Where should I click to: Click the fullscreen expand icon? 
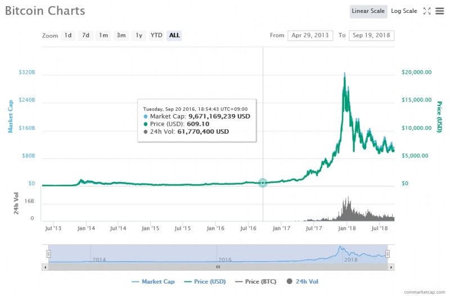(427, 11)
